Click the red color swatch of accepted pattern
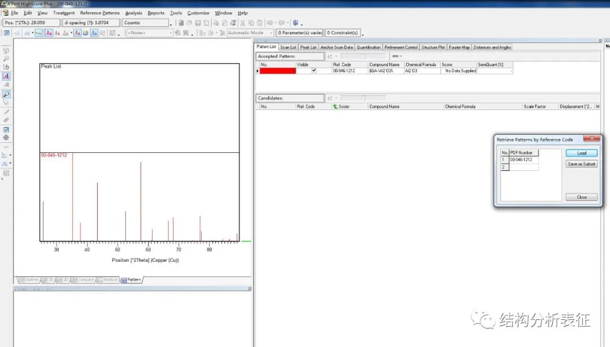610x347 pixels. [x=278, y=71]
